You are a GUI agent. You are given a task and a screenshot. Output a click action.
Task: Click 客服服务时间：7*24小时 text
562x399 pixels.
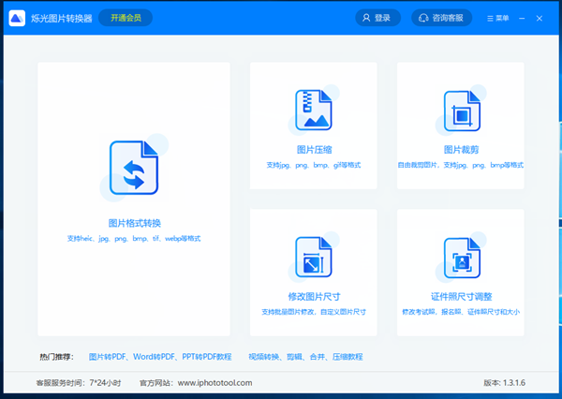(79, 383)
